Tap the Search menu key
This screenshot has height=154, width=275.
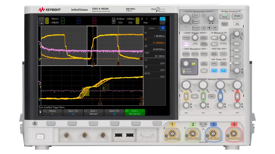[x=196, y=21]
